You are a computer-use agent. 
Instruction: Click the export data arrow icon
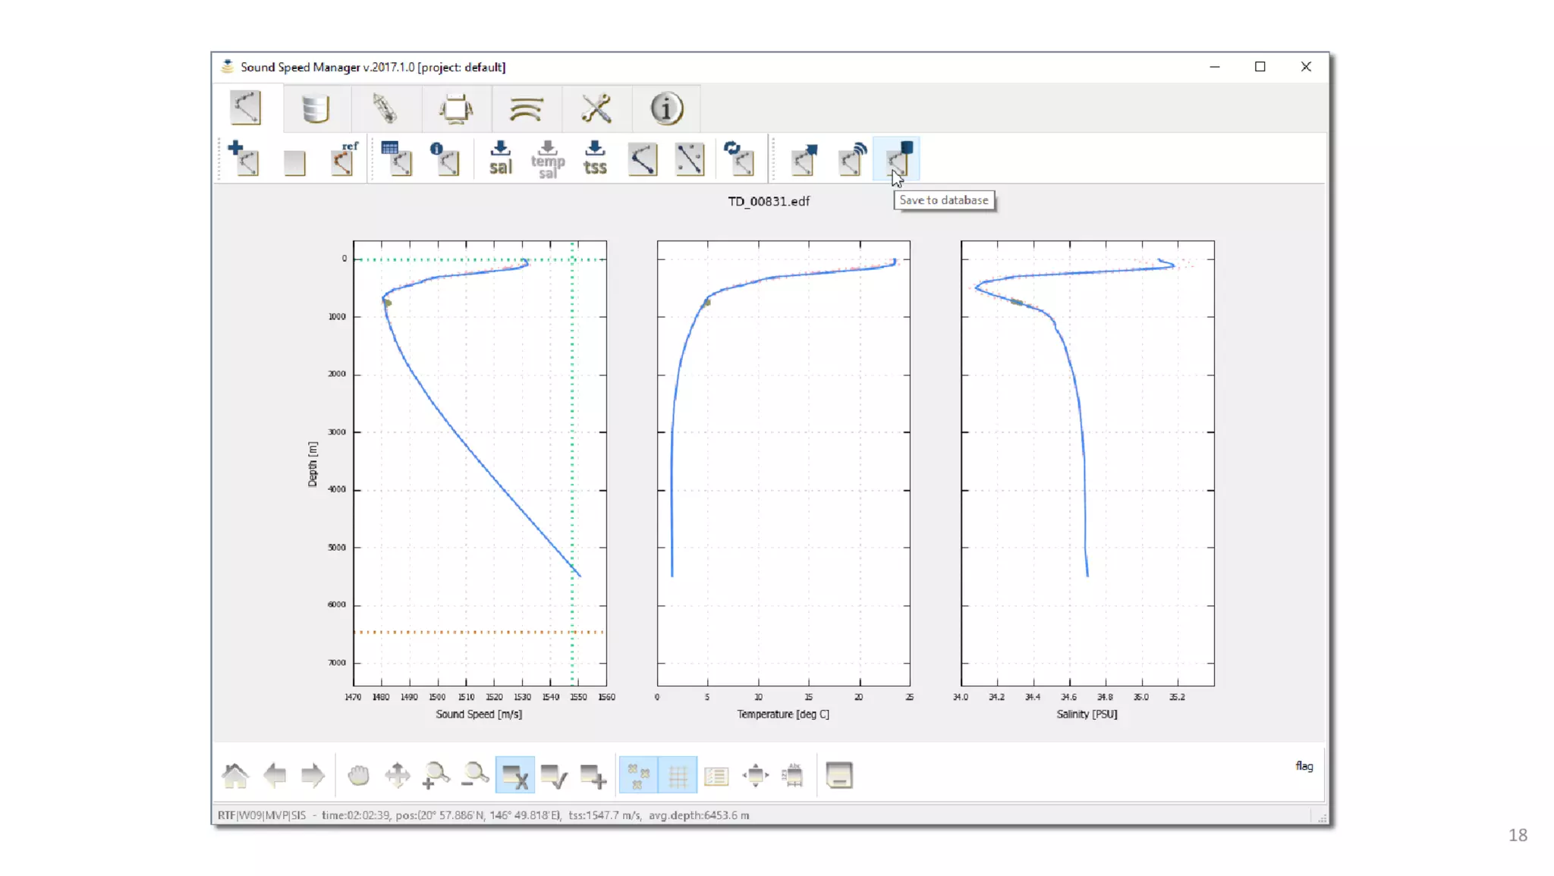[x=804, y=159]
